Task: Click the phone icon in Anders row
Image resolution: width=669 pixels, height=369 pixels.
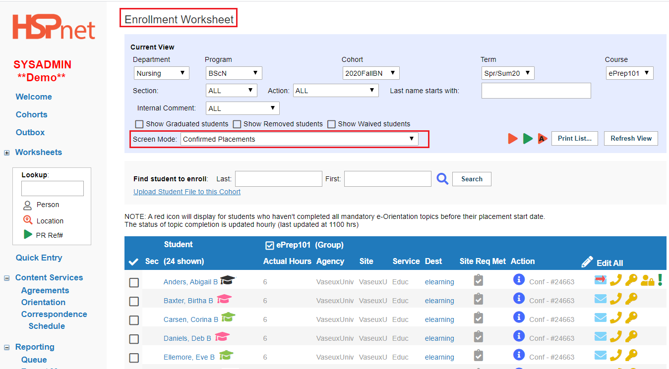Action: point(615,280)
